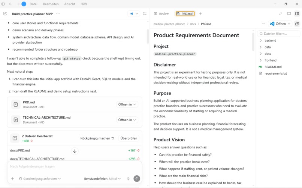
Task: Open more options next to thread title
Action: pos(58,14)
